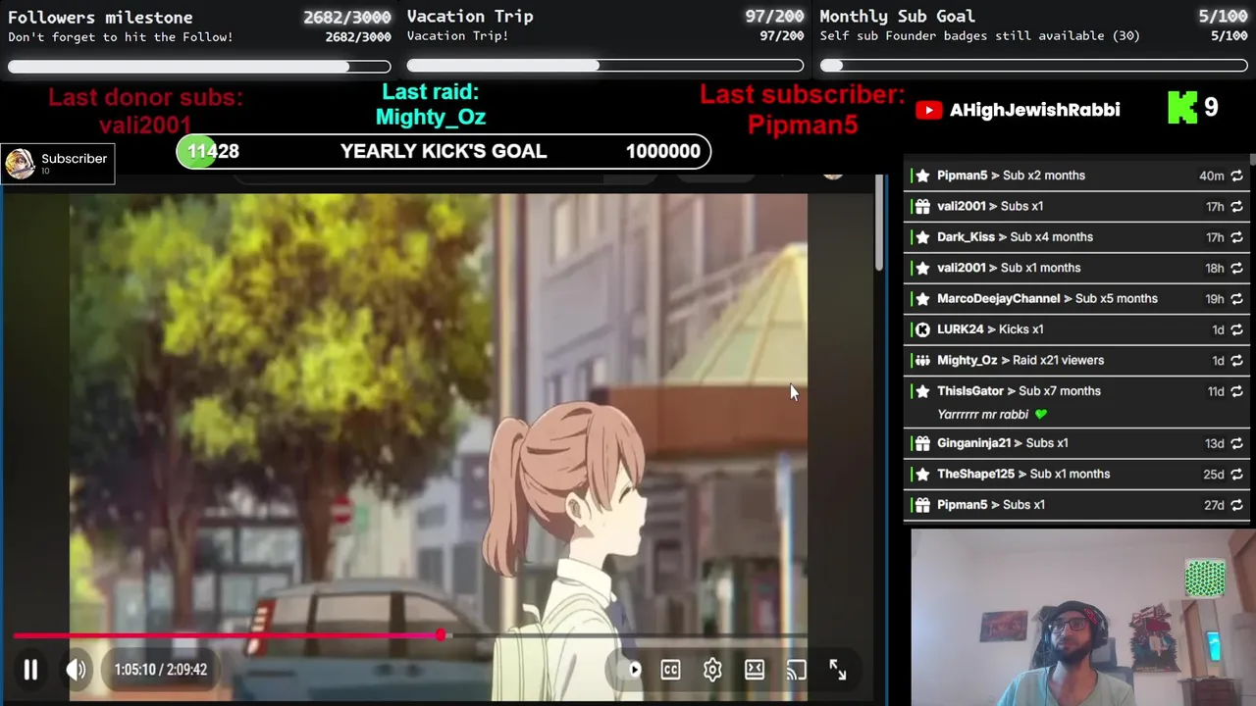1256x706 pixels.
Task: Select the Mighty_Oz username in raid row
Action: click(968, 360)
